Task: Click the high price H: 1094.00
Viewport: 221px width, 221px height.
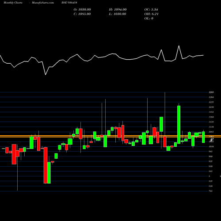Action: (x=118, y=10)
